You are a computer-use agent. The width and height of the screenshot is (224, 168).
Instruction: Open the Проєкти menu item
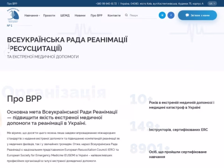[49, 15]
